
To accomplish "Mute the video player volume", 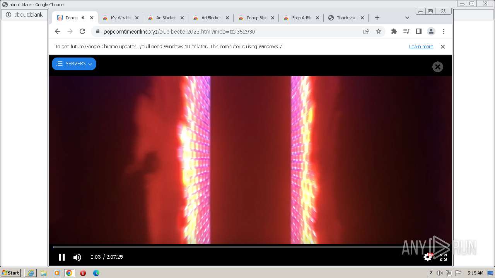I will click(77, 257).
